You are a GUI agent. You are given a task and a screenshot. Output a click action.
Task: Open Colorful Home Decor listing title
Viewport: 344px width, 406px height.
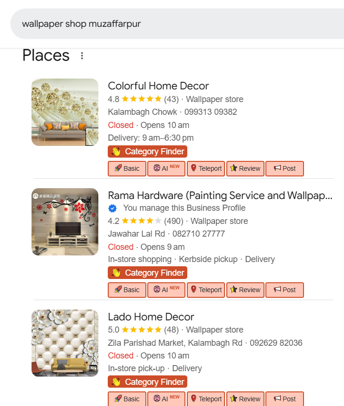(x=158, y=86)
